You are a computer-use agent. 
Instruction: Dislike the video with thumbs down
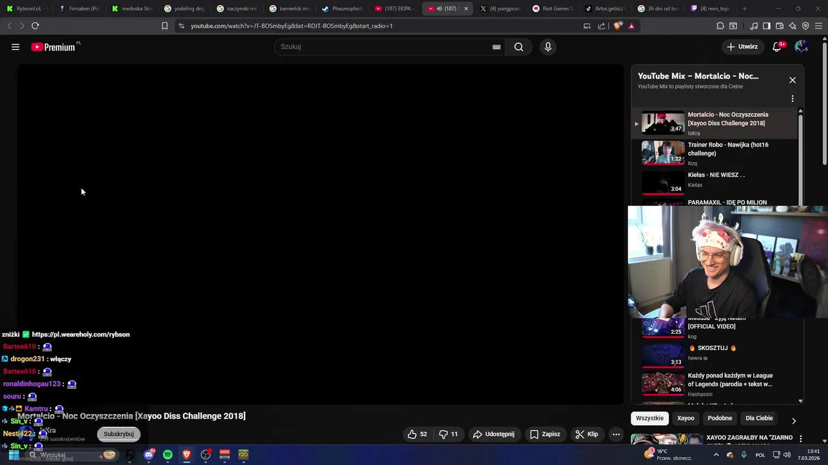tap(448, 435)
